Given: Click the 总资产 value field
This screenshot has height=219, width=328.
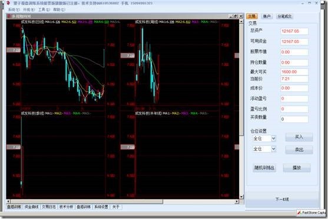Looking at the screenshot, I should [294, 31].
